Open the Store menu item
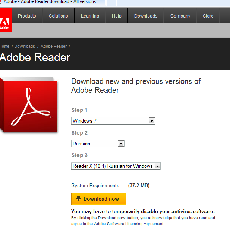 (x=208, y=16)
